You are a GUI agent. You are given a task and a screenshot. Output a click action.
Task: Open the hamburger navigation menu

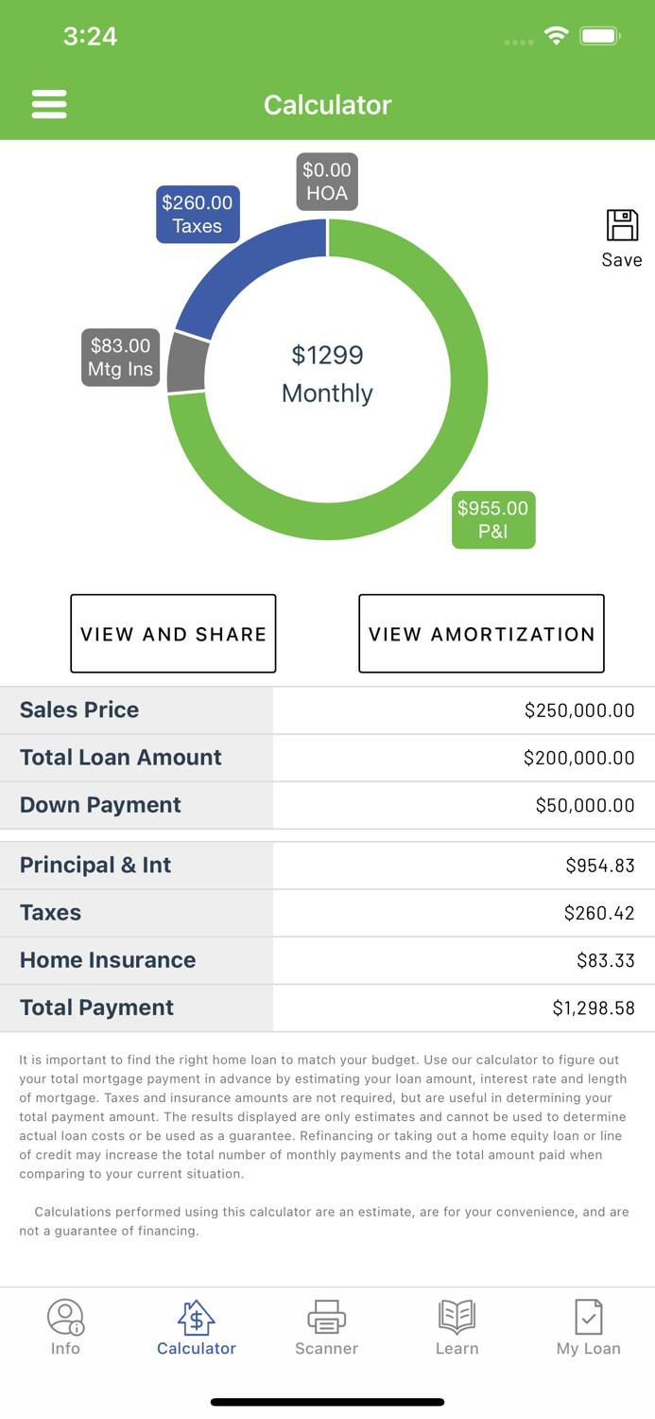49,104
